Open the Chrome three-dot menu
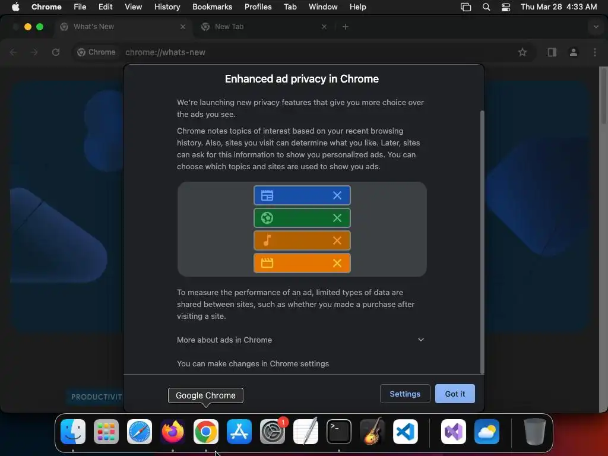 [x=595, y=52]
